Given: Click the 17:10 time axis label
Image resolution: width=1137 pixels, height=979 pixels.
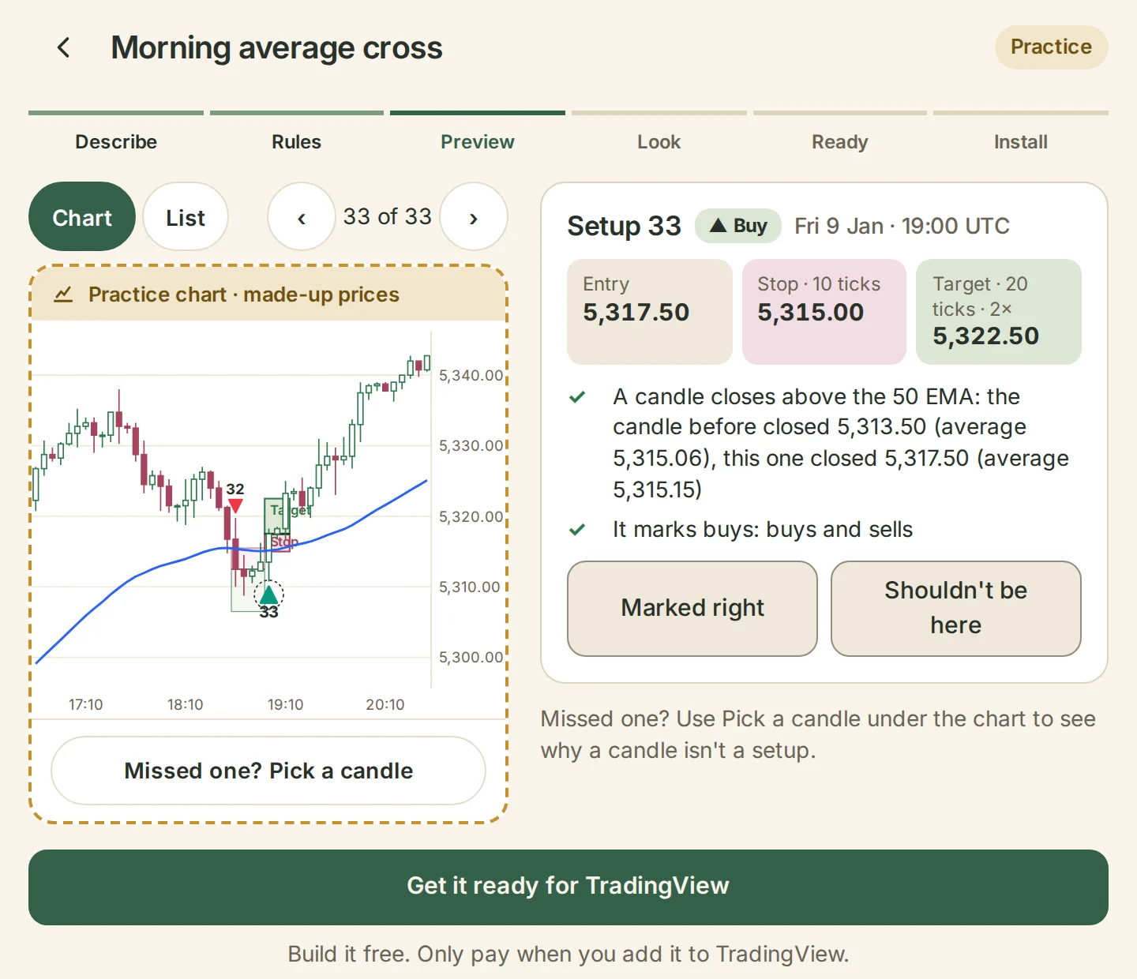Looking at the screenshot, I should pyautogui.click(x=85, y=704).
